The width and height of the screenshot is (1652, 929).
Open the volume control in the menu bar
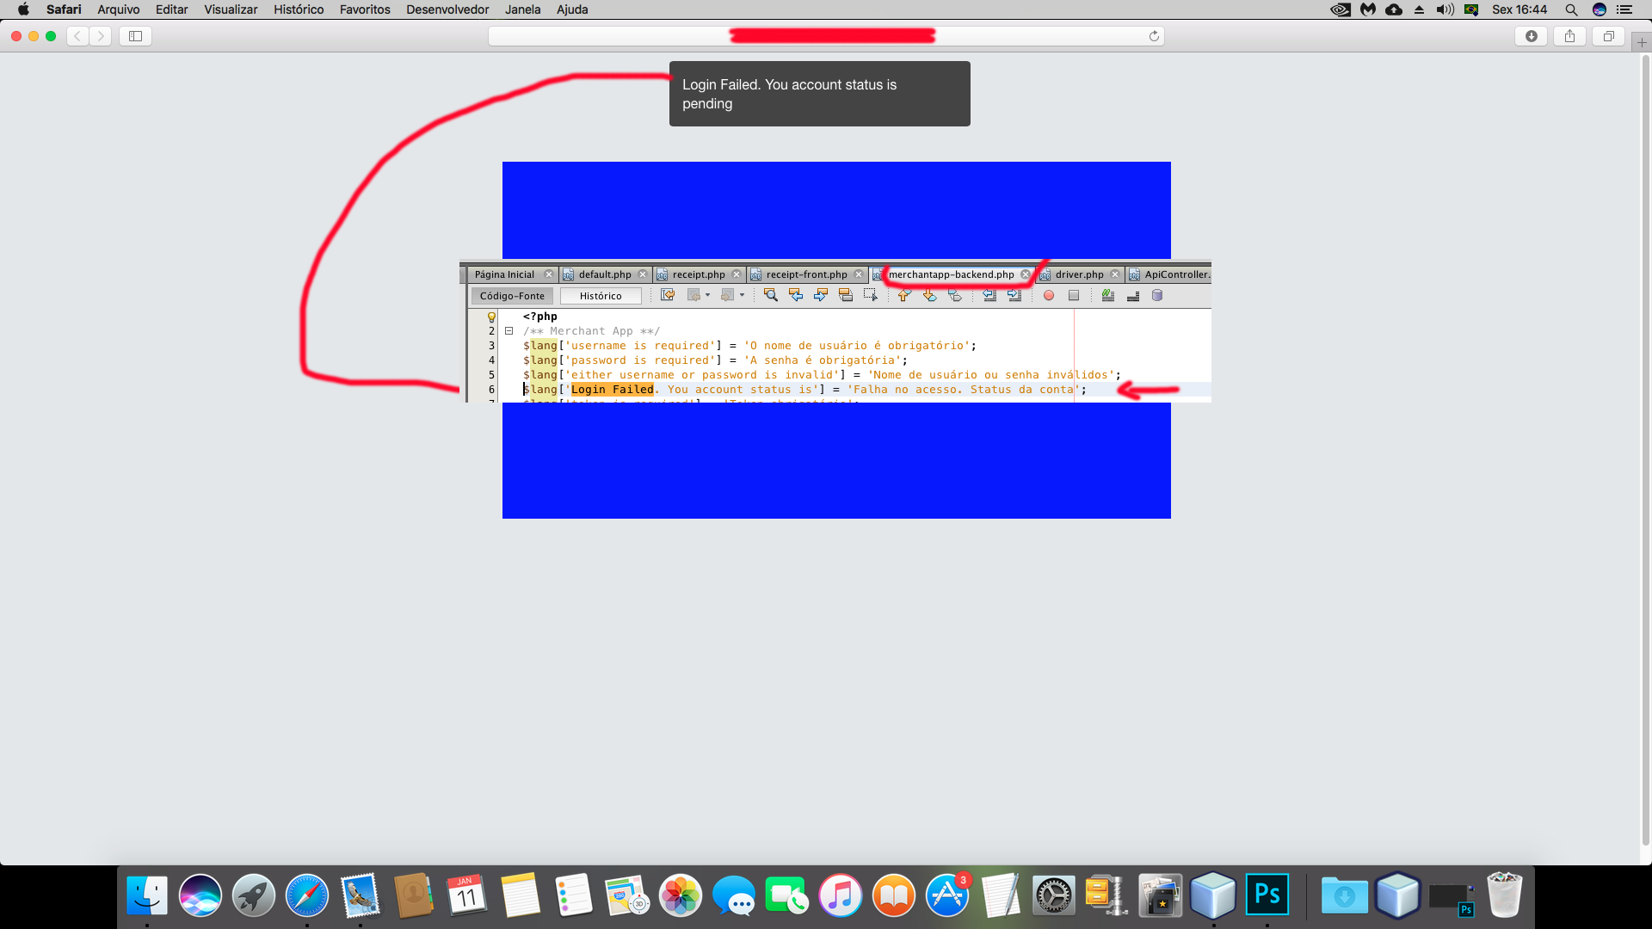(x=1445, y=9)
